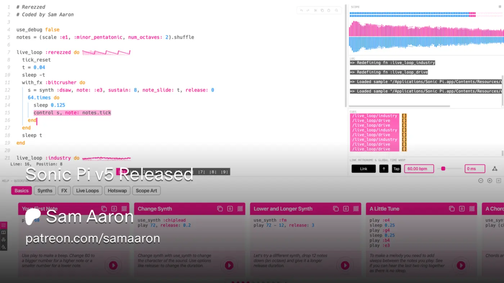504x283 pixels.
Task: Play the Change Synth example
Action: point(229,265)
